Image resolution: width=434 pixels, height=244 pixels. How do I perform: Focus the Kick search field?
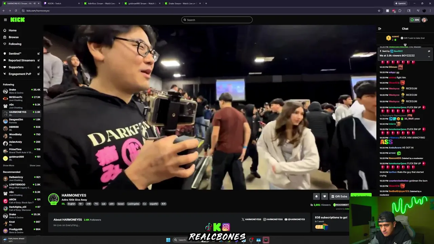(x=217, y=20)
